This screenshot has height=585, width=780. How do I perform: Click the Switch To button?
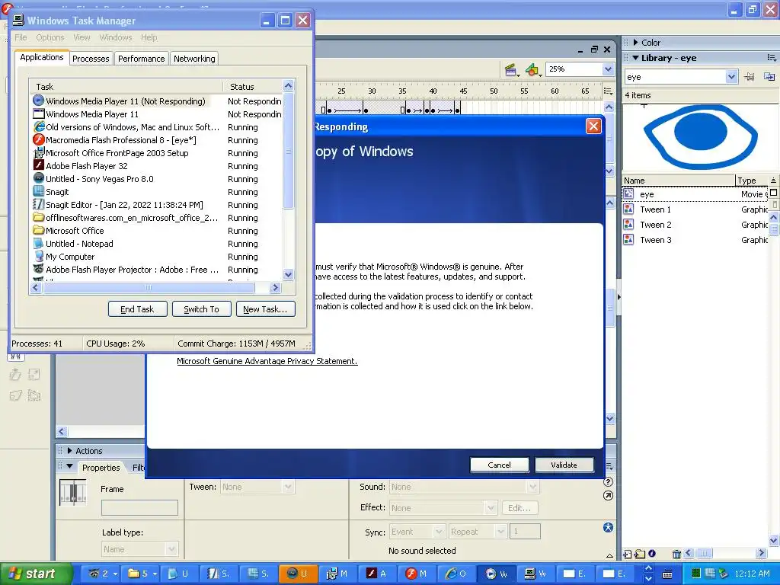pyautogui.click(x=201, y=309)
